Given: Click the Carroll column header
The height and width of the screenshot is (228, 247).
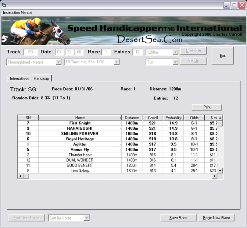Looking at the screenshot, I should (x=153, y=118).
